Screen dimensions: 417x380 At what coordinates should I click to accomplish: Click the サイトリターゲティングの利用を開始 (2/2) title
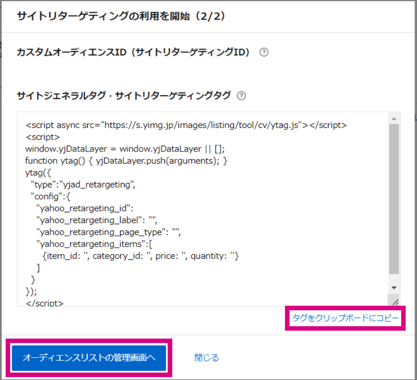(121, 16)
